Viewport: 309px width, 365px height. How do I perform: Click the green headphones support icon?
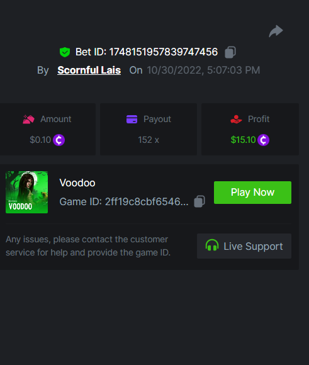click(x=212, y=245)
